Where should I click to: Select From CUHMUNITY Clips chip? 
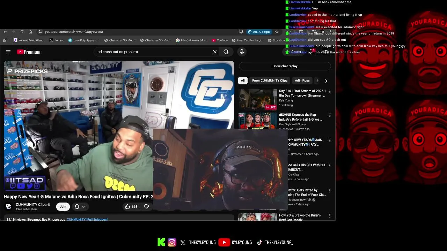tap(270, 81)
